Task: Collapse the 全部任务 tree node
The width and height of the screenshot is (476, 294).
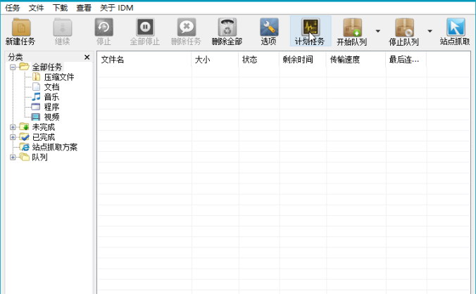Action: tap(13, 68)
